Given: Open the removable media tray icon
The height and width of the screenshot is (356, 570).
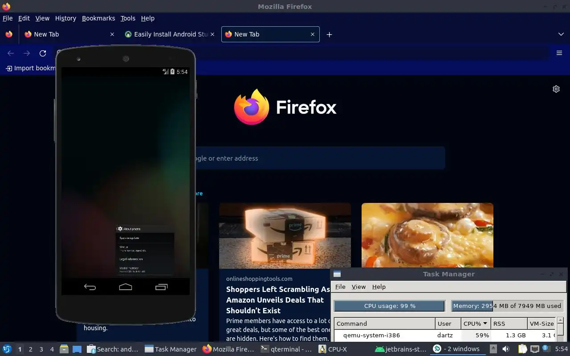Looking at the screenshot, I should (x=493, y=349).
